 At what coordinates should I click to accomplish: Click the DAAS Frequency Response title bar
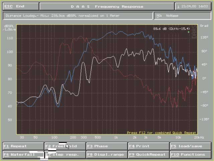[107, 6]
